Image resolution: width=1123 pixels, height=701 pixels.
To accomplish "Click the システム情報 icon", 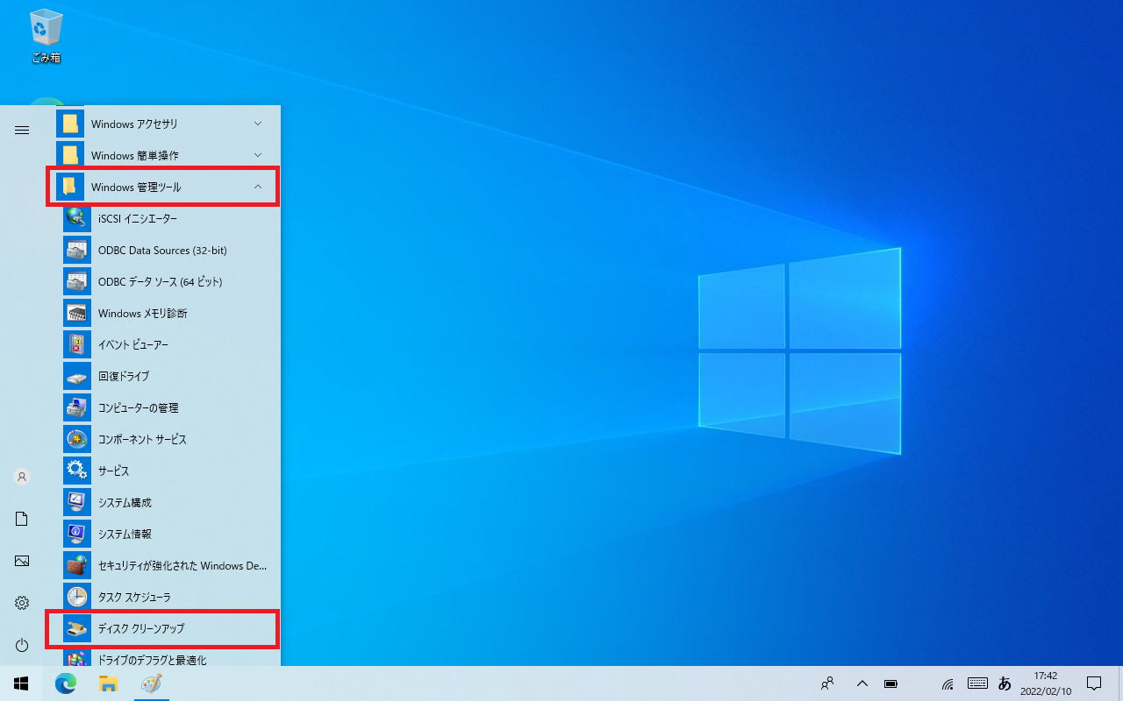I will [77, 534].
